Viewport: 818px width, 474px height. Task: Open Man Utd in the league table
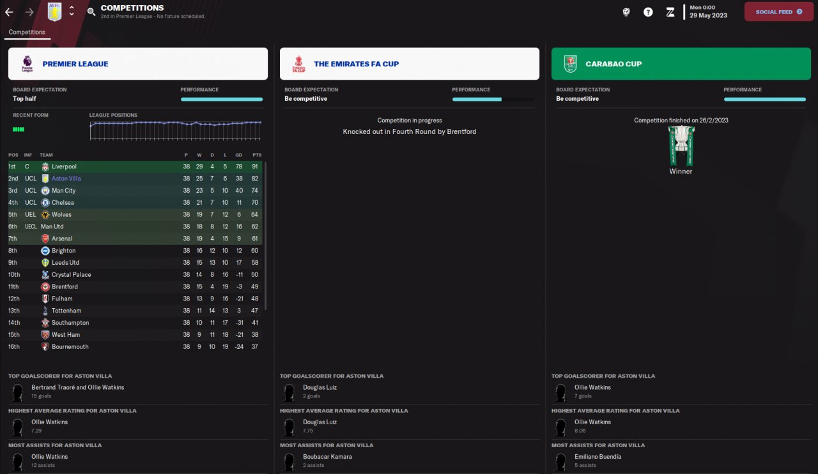52,226
